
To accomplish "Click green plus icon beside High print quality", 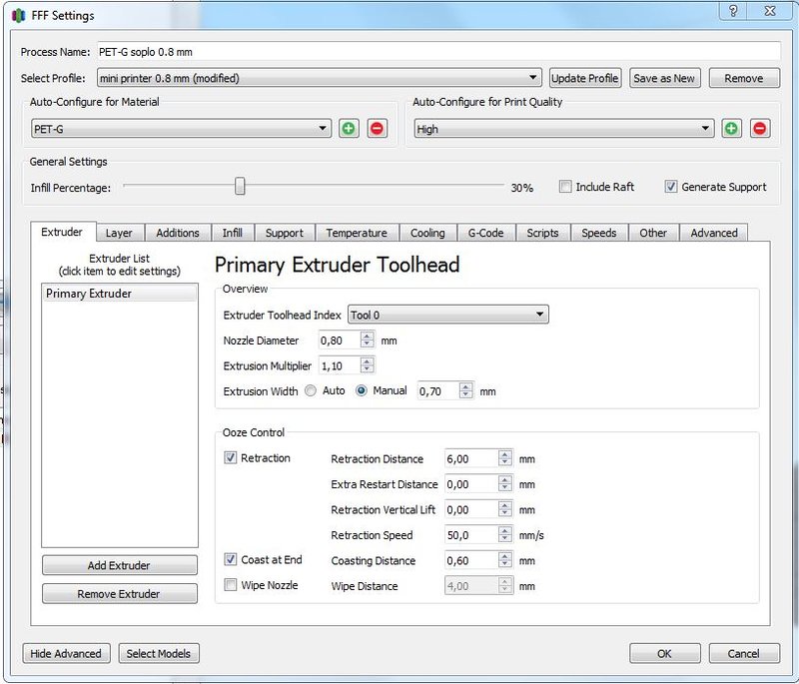I will click(x=732, y=129).
